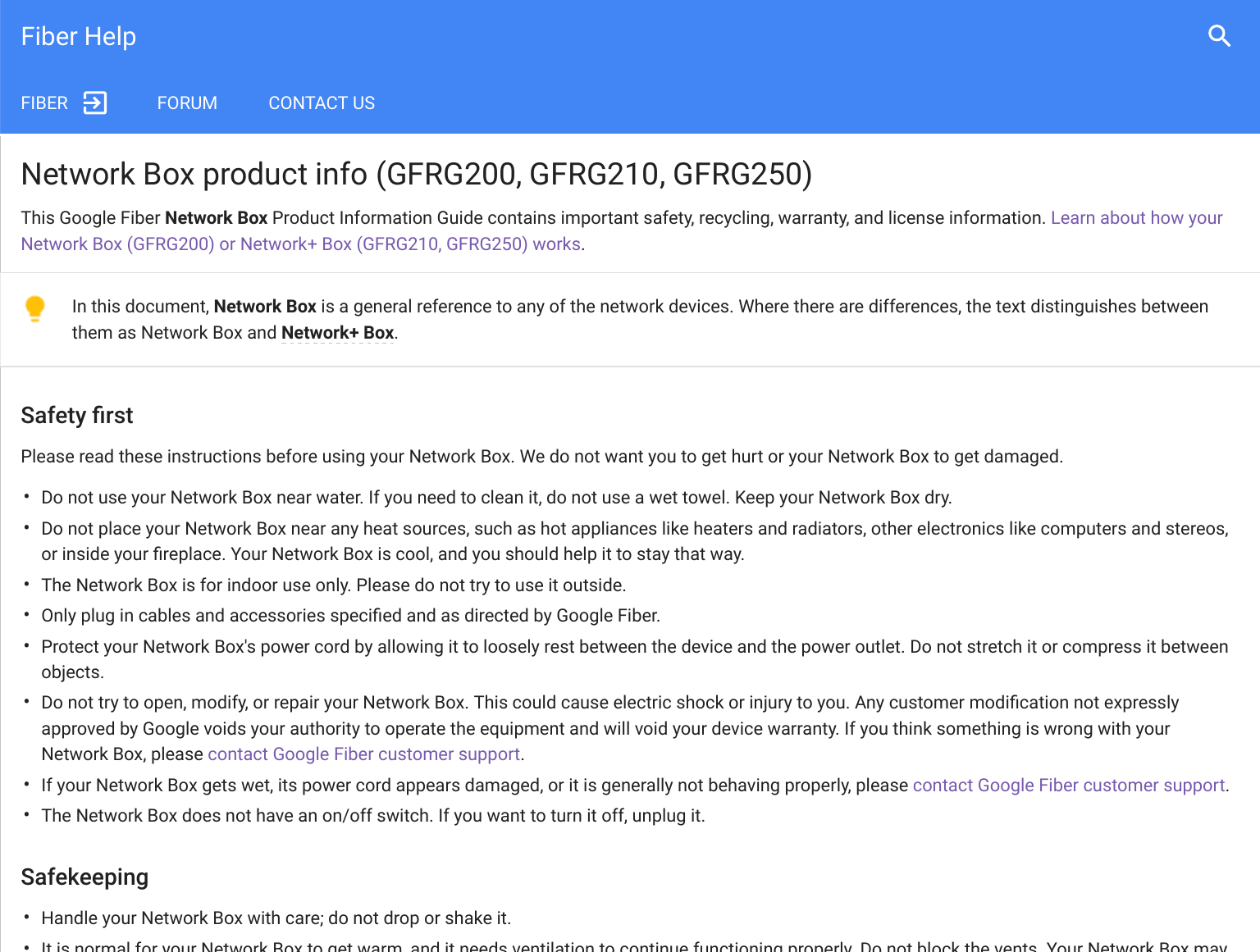Click 'Protect your Network Box's power cord' bullet

click(x=635, y=659)
